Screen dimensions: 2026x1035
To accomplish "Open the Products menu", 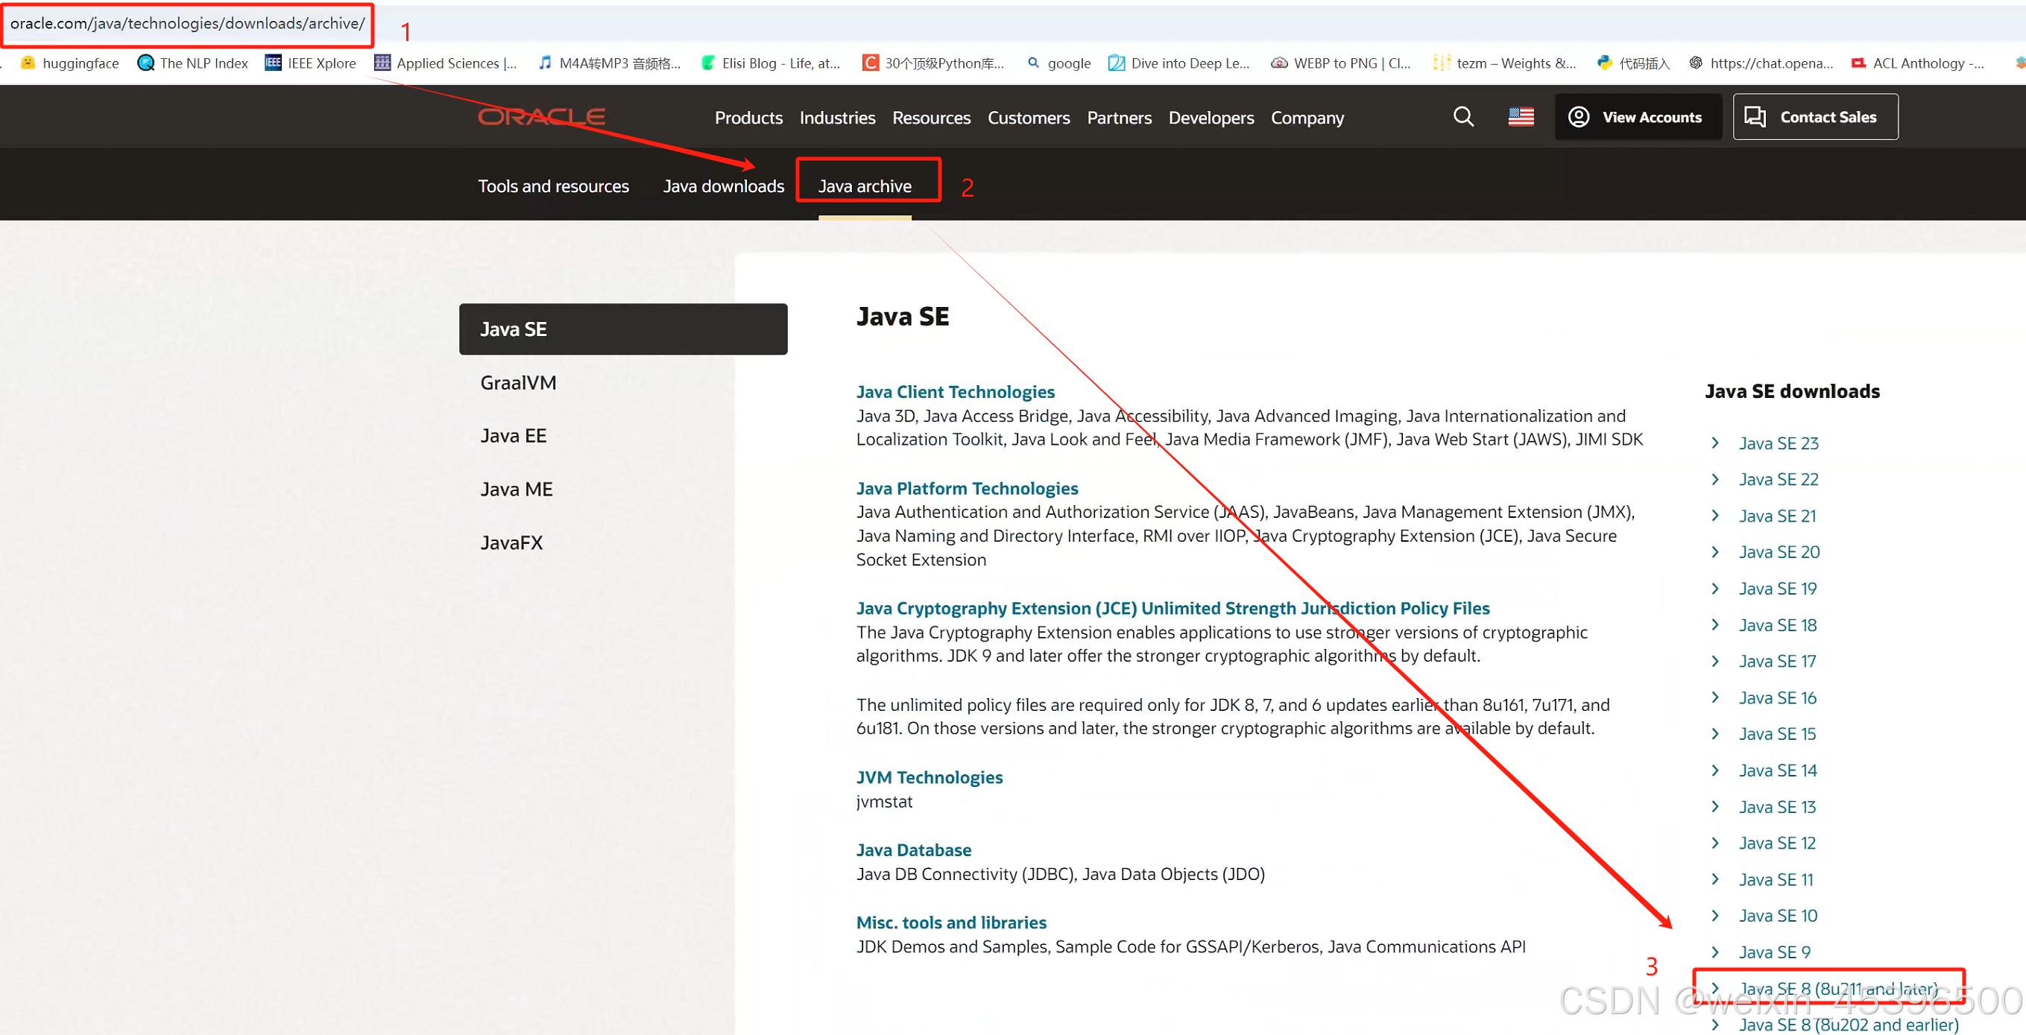I will (x=748, y=118).
